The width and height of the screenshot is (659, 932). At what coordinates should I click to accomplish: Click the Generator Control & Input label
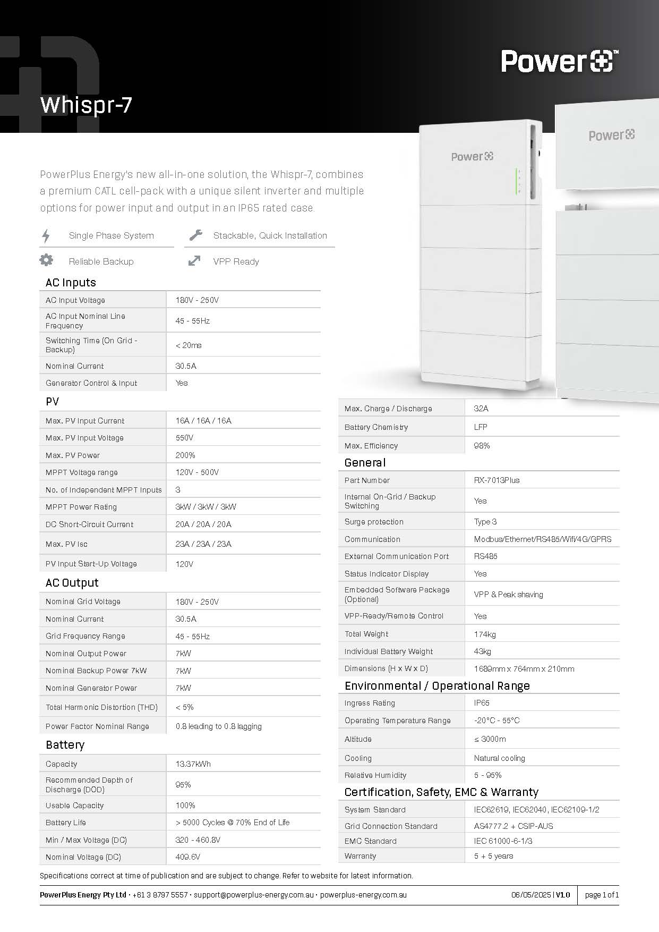[x=91, y=383]
